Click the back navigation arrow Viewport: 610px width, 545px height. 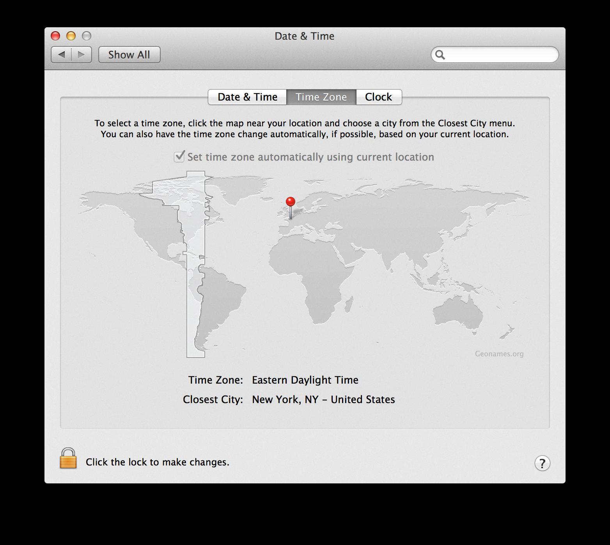point(62,55)
